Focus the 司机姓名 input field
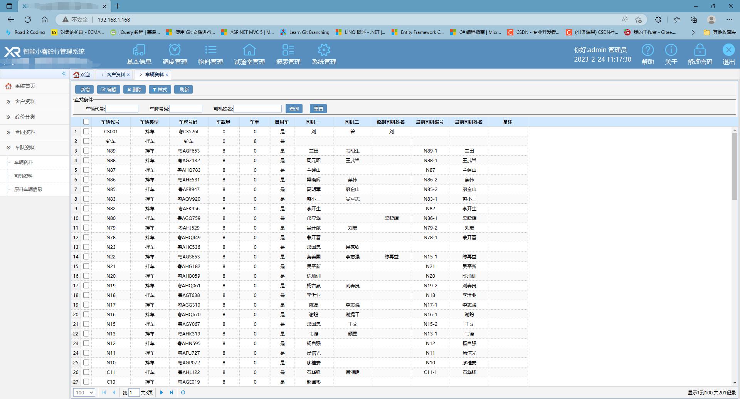The width and height of the screenshot is (740, 399). (x=257, y=109)
